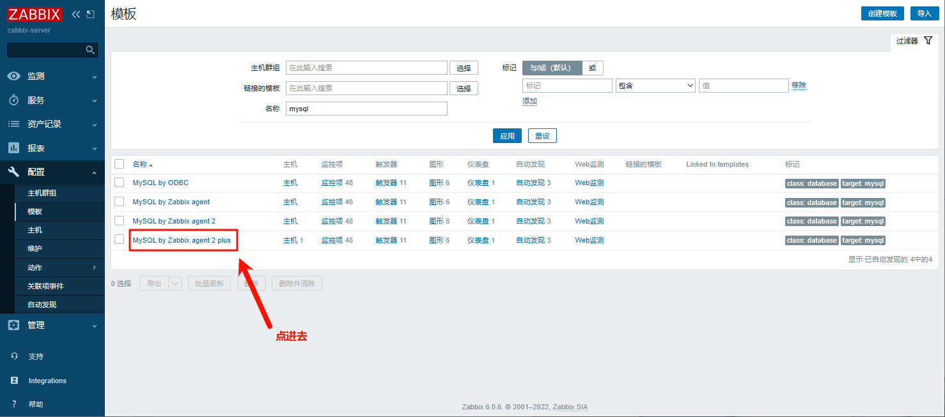Sort by 名称 column header
The width and height of the screenshot is (945, 417).
tap(143, 164)
